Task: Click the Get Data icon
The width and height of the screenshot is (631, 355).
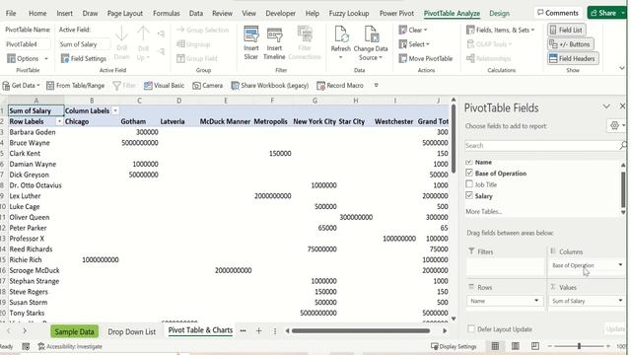Action: pyautogui.click(x=6, y=86)
